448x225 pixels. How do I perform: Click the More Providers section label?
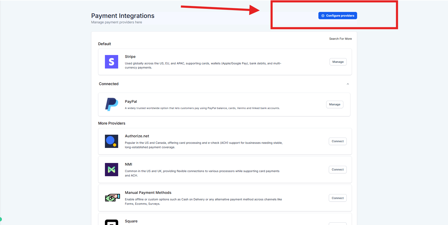point(112,123)
